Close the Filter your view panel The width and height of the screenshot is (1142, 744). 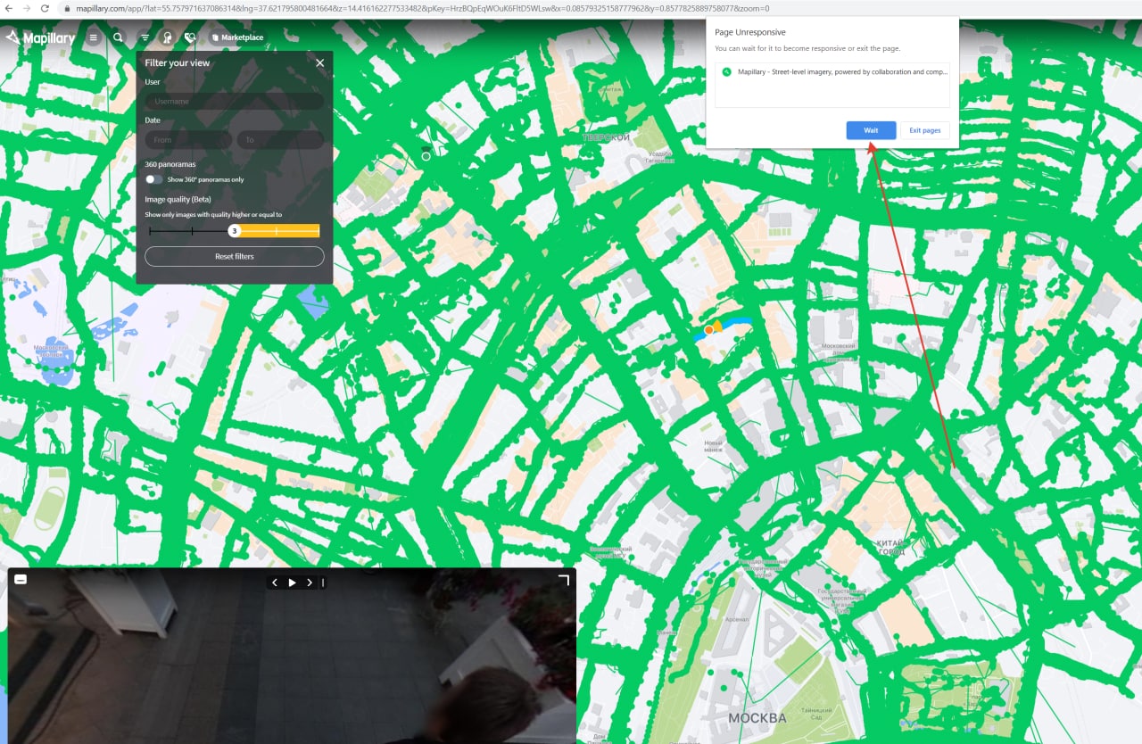pos(320,62)
